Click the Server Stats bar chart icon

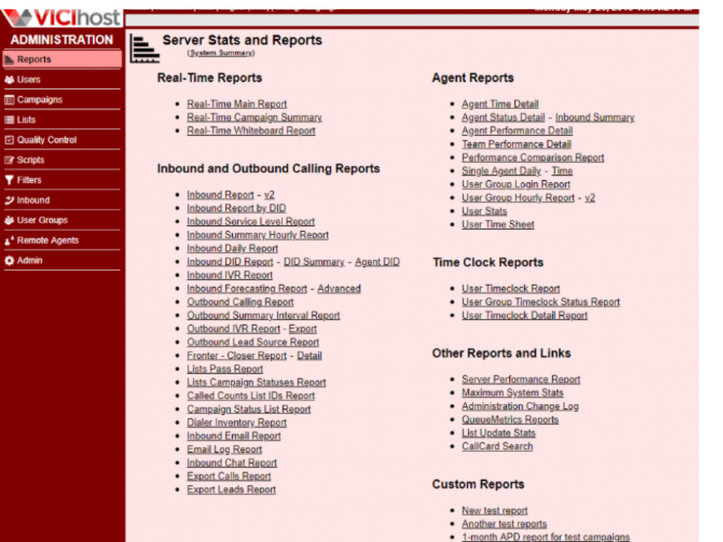(x=145, y=48)
